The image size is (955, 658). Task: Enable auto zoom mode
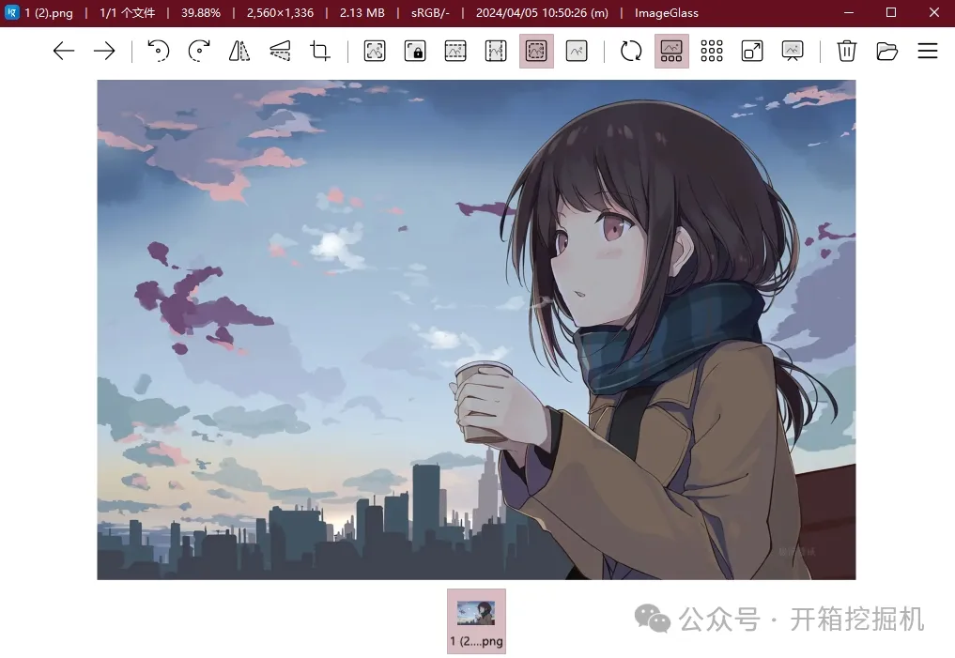(375, 52)
